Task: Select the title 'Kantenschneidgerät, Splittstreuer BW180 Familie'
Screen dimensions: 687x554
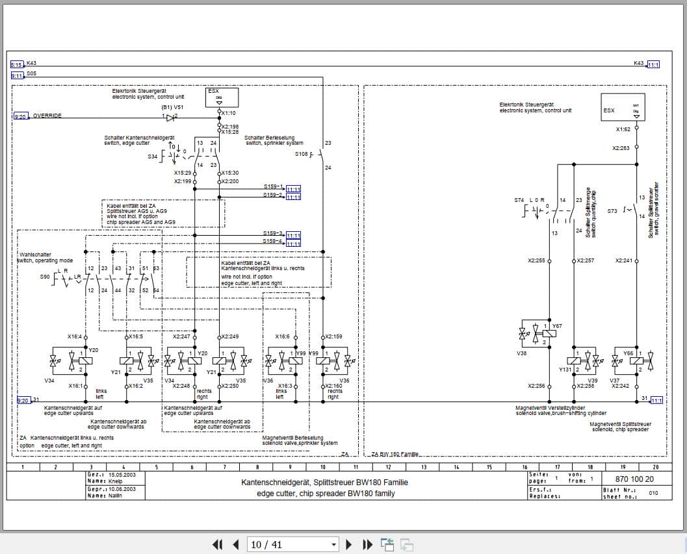Action: (x=325, y=482)
